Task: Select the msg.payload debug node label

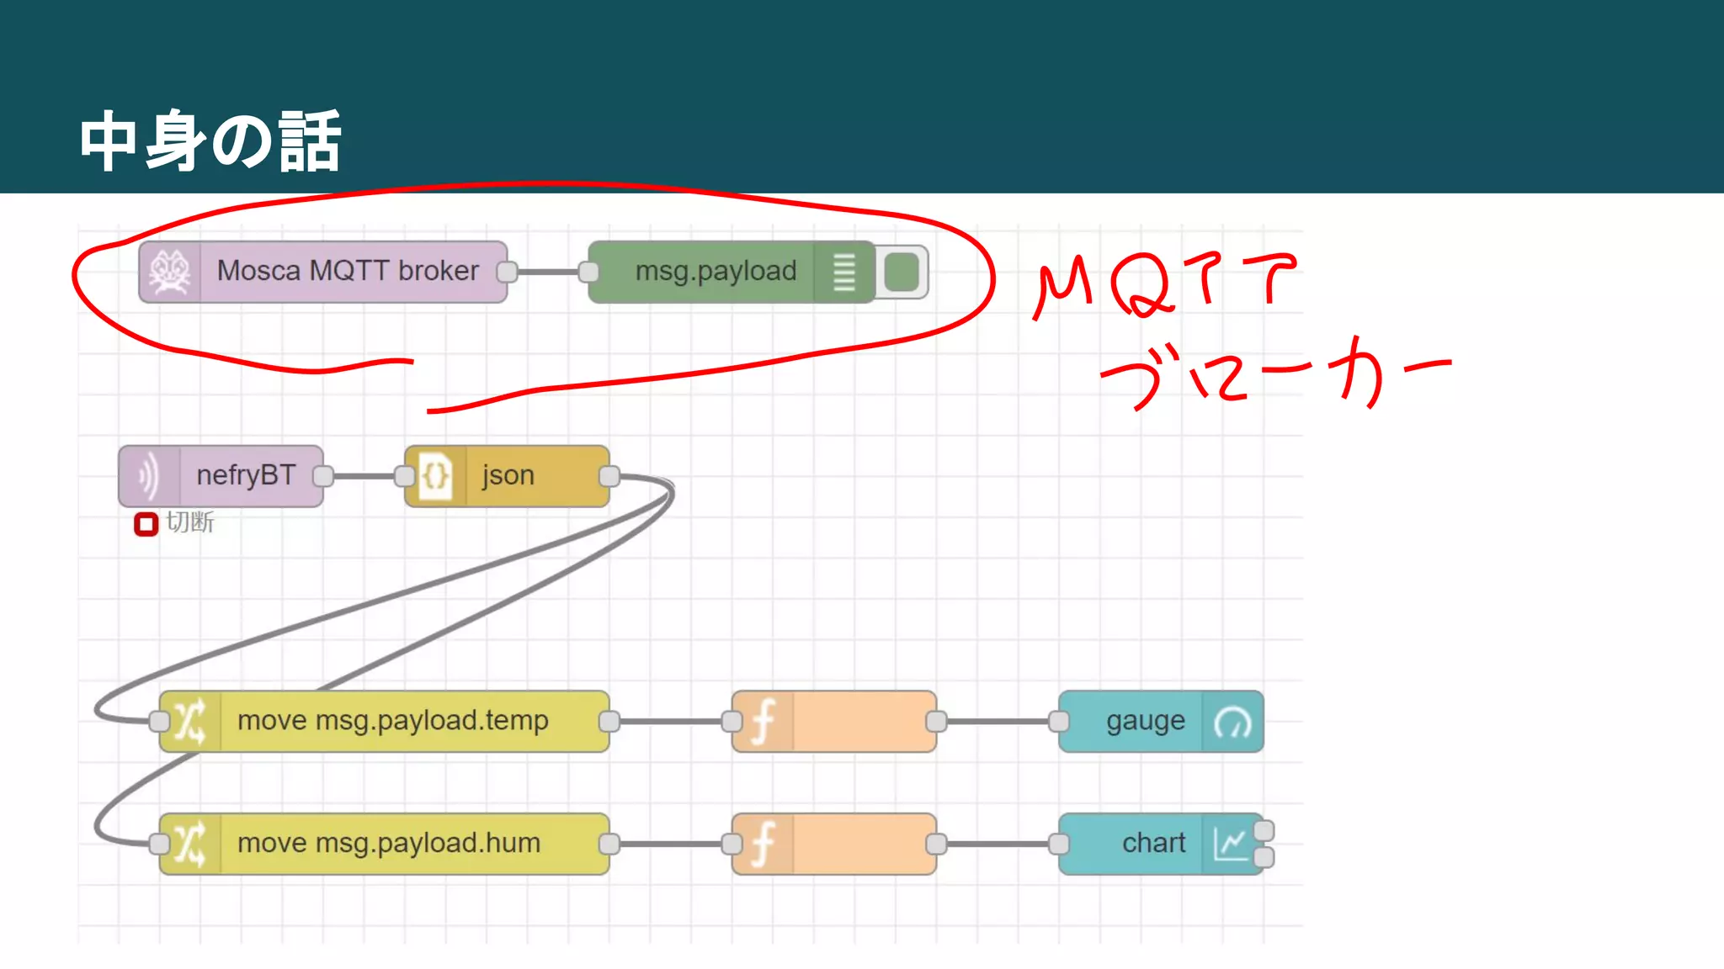Action: (716, 271)
